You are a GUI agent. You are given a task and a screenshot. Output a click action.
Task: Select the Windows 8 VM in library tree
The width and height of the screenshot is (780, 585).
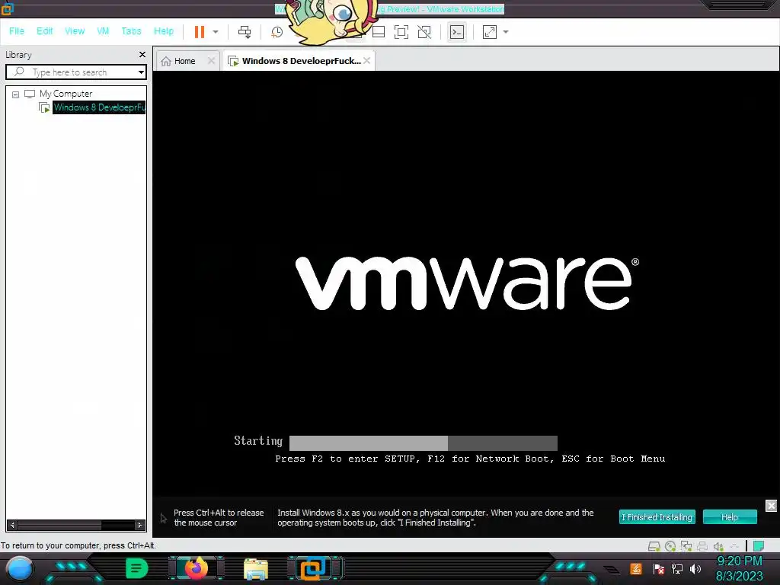(x=99, y=107)
